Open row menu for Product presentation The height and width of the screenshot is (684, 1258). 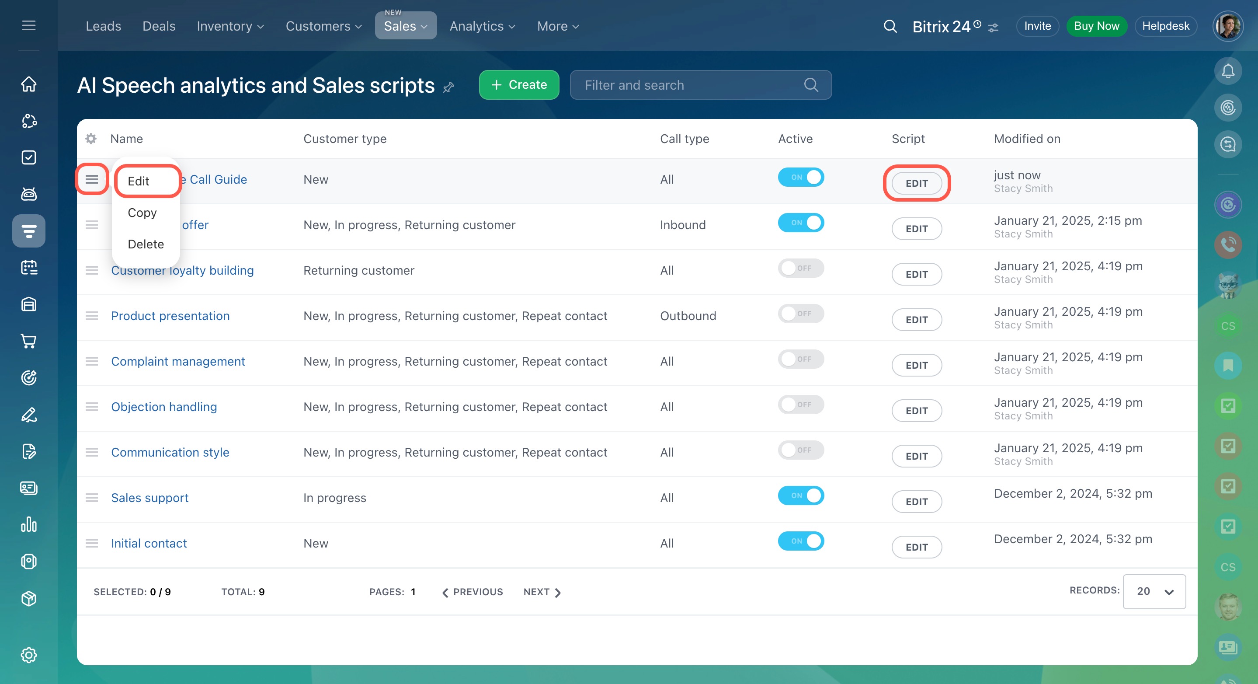[x=92, y=316]
